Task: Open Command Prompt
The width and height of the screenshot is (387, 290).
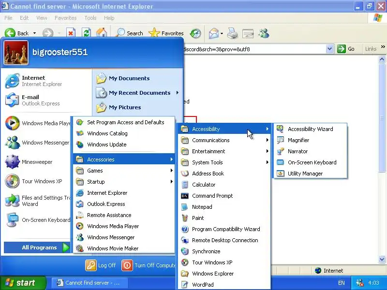Action: point(224,196)
